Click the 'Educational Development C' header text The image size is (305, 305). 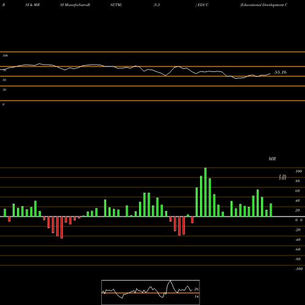[x=264, y=5]
